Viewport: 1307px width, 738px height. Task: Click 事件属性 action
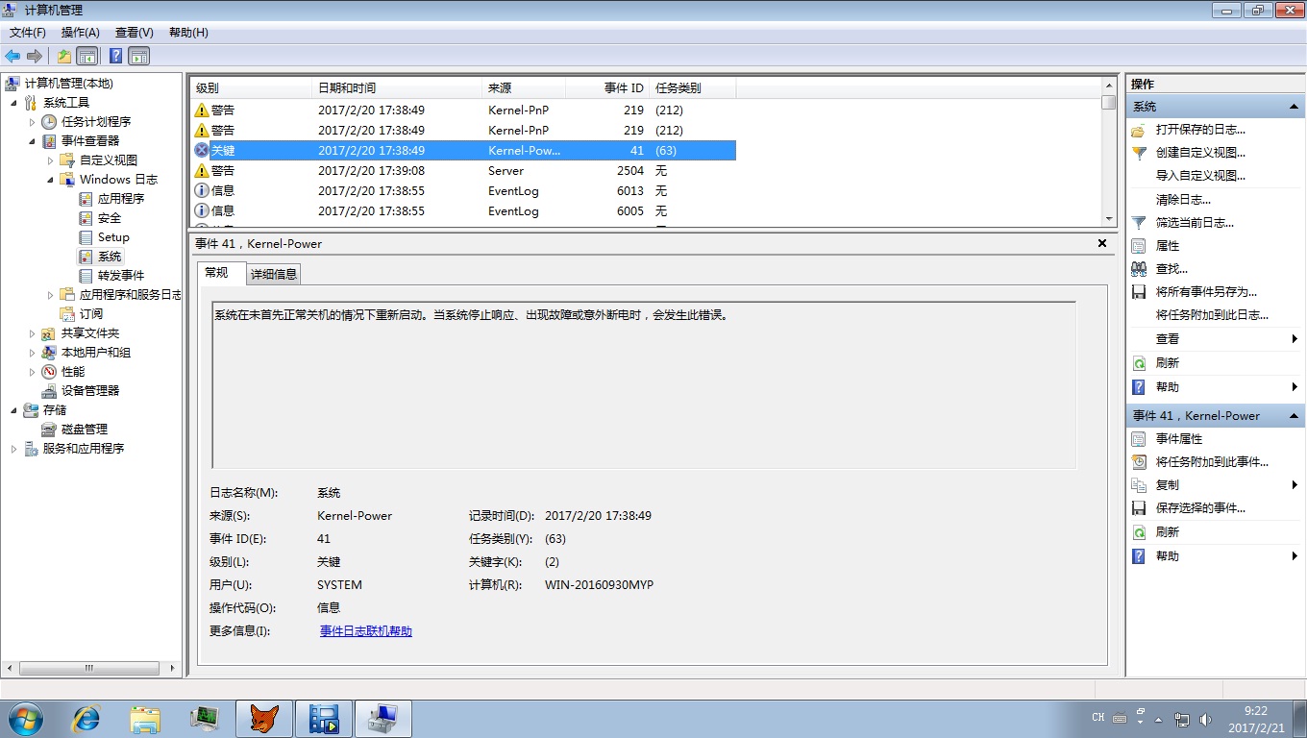(x=1179, y=439)
